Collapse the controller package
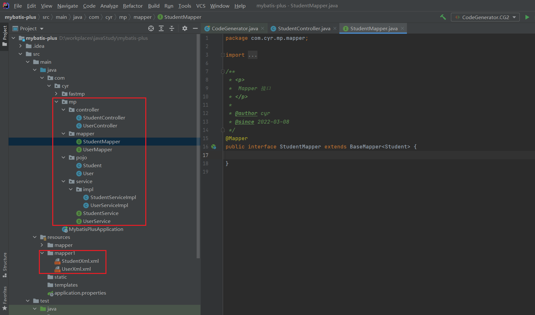 point(63,110)
